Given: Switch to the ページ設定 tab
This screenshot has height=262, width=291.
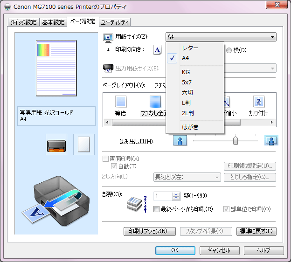Looking at the screenshot, I should coord(83,22).
